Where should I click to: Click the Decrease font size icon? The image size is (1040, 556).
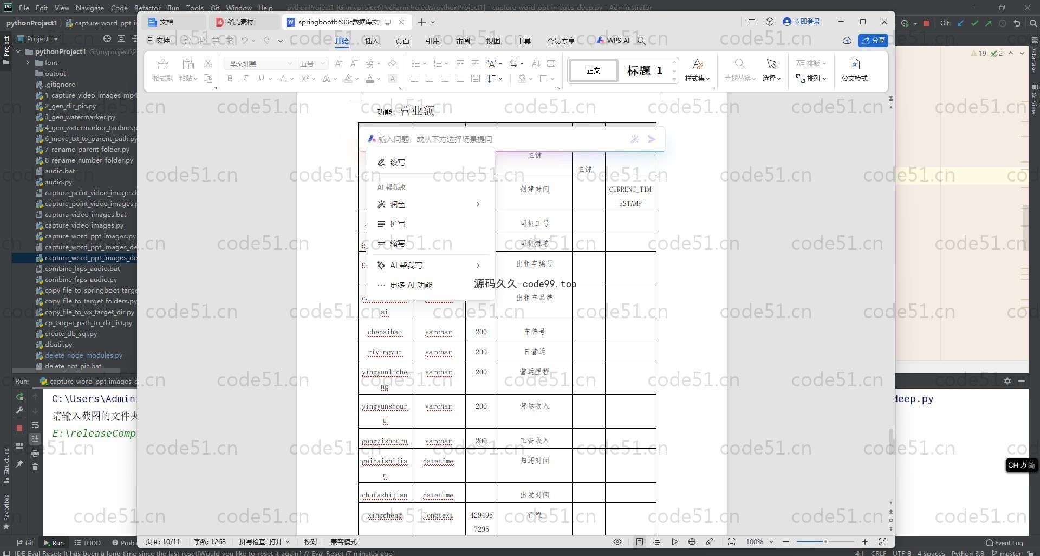point(354,63)
